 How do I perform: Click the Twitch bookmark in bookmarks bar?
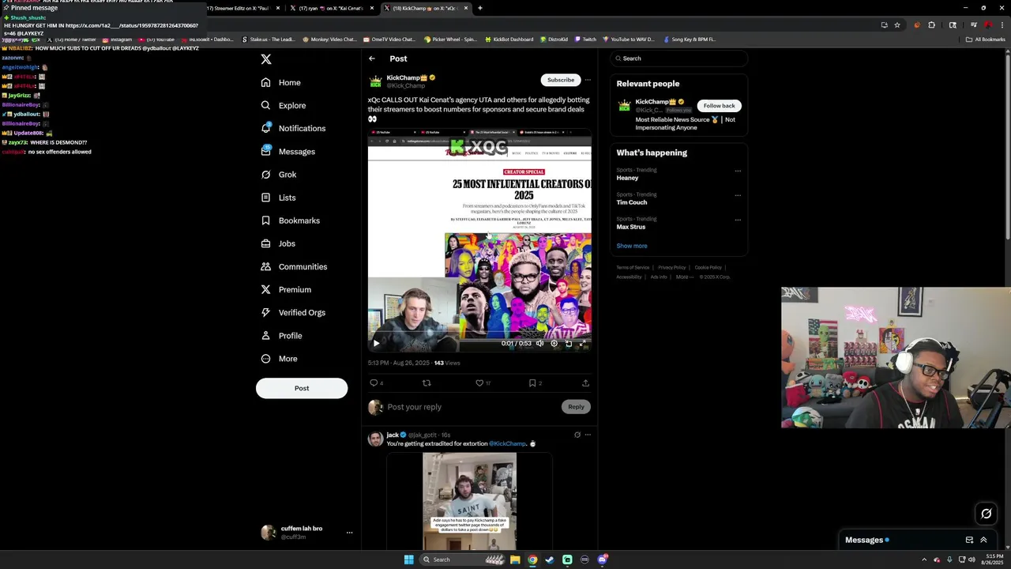(585, 39)
